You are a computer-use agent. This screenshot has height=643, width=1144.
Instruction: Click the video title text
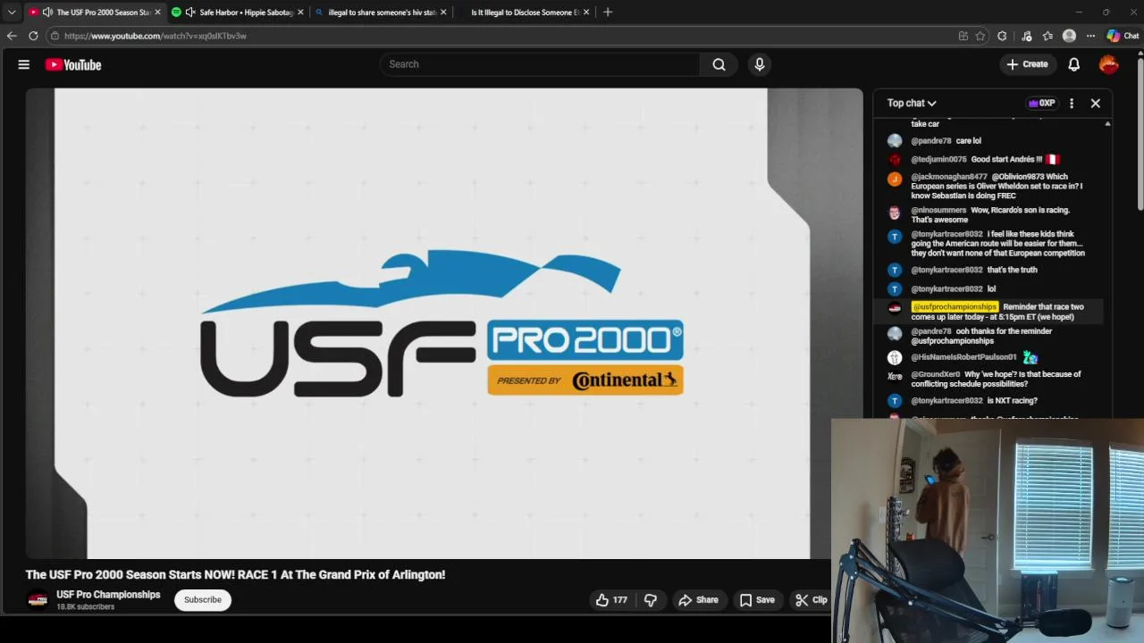coord(235,575)
